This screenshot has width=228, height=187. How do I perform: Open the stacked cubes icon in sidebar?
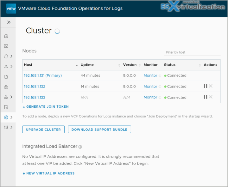(x=6, y=87)
